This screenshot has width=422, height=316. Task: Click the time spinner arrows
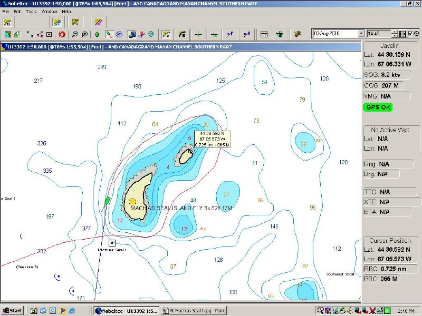pyautogui.click(x=394, y=34)
